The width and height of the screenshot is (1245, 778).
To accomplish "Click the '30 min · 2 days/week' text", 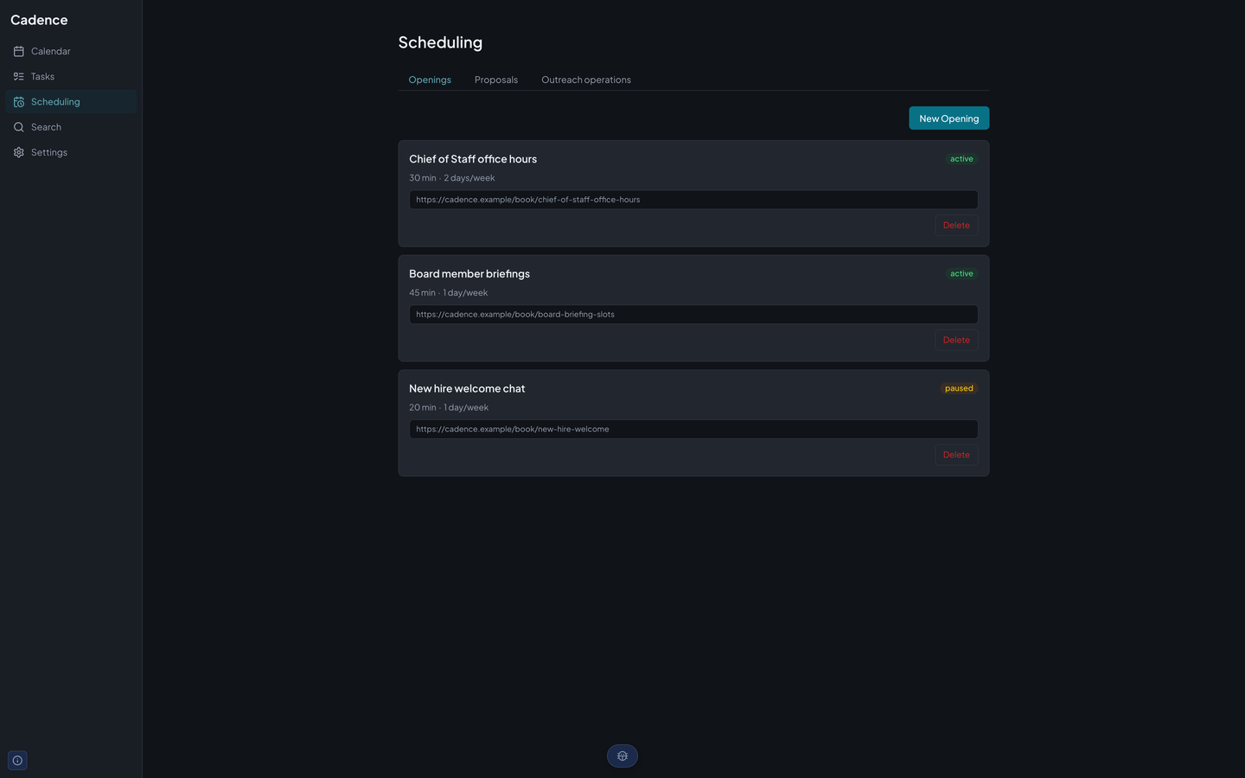I will point(452,178).
